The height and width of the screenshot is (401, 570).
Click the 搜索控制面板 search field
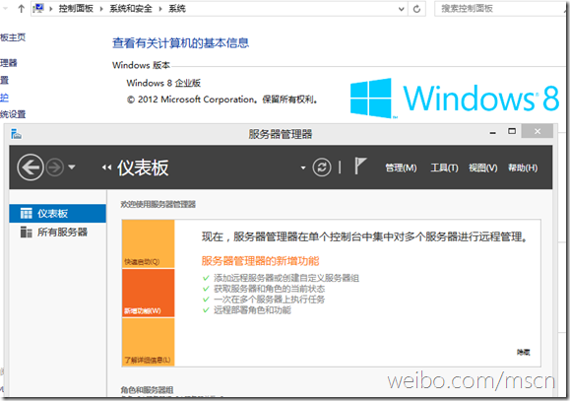(x=500, y=9)
